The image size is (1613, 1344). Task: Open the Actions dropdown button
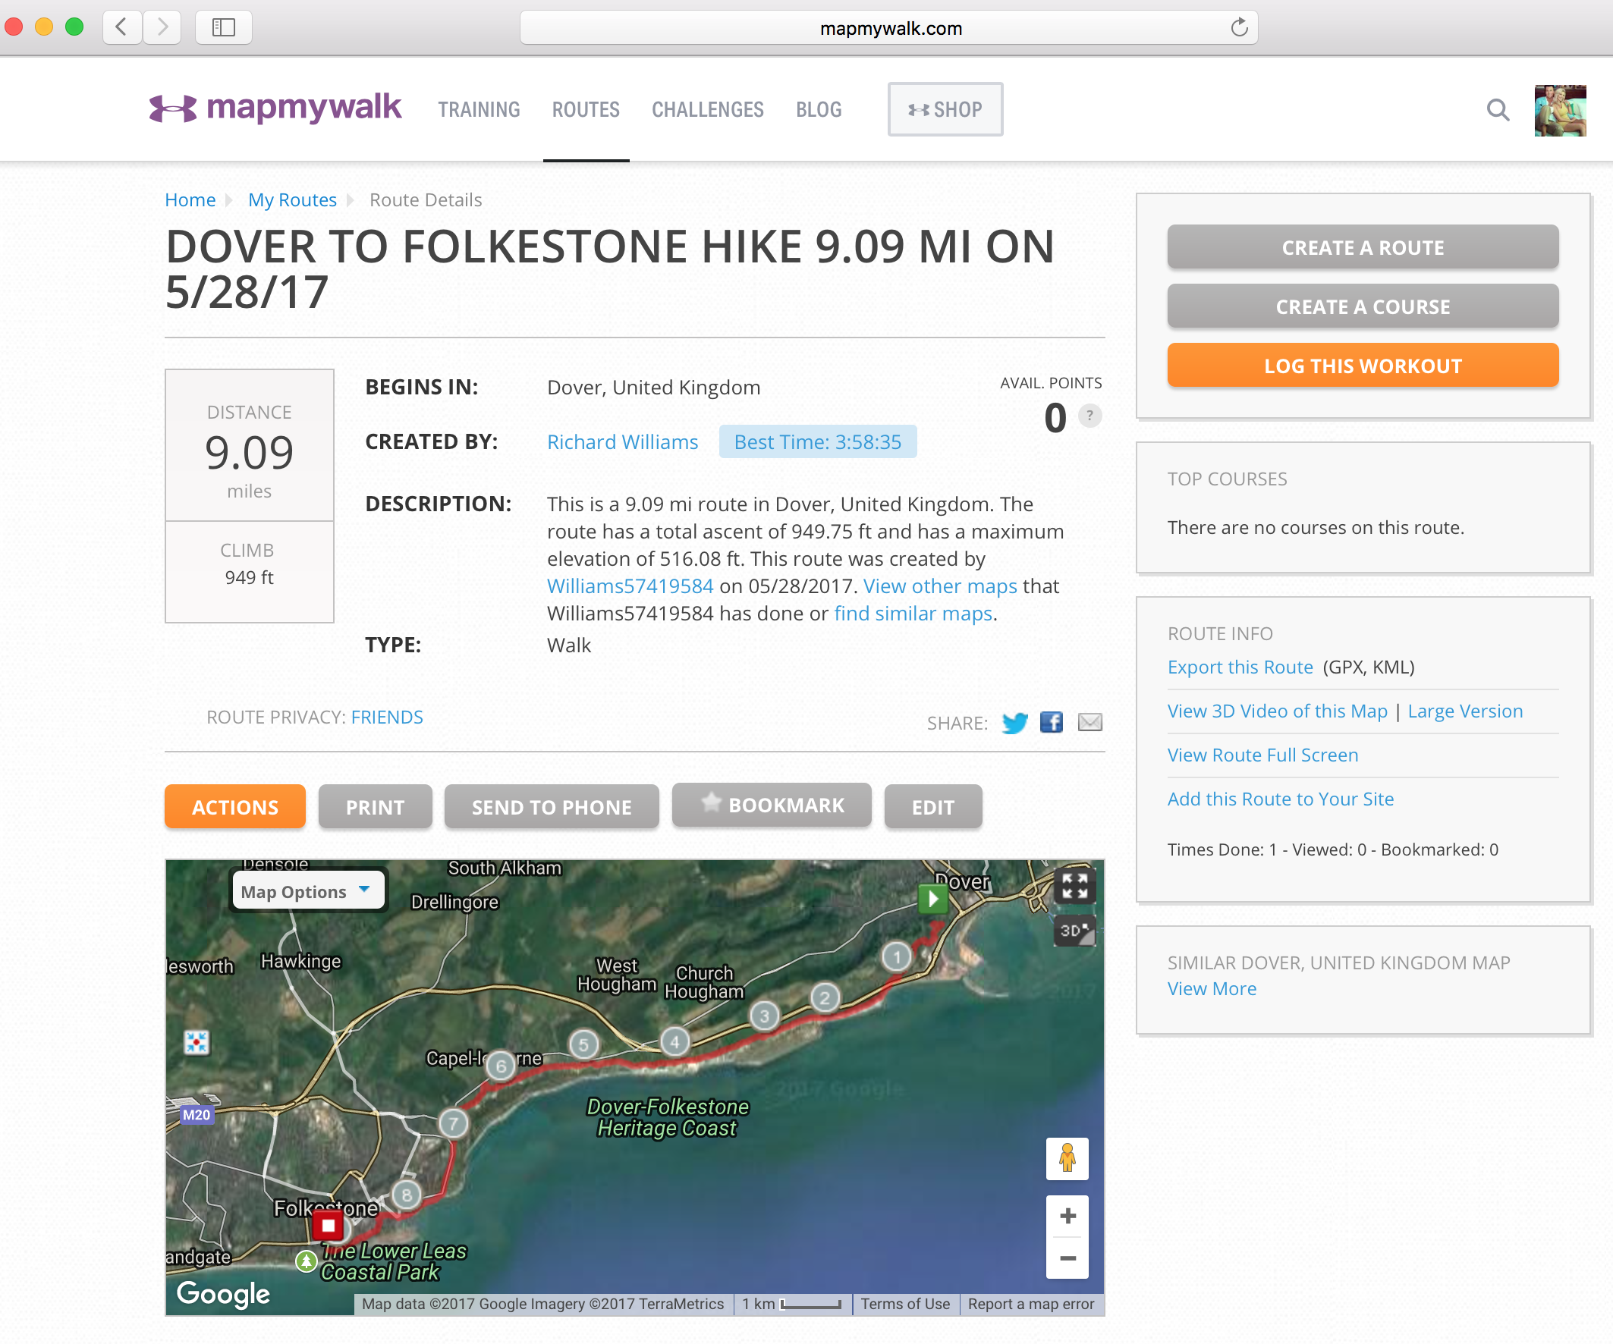click(234, 806)
